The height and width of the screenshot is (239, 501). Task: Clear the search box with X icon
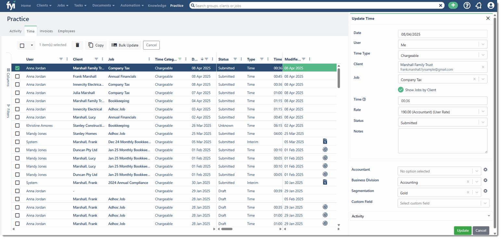tap(441, 6)
